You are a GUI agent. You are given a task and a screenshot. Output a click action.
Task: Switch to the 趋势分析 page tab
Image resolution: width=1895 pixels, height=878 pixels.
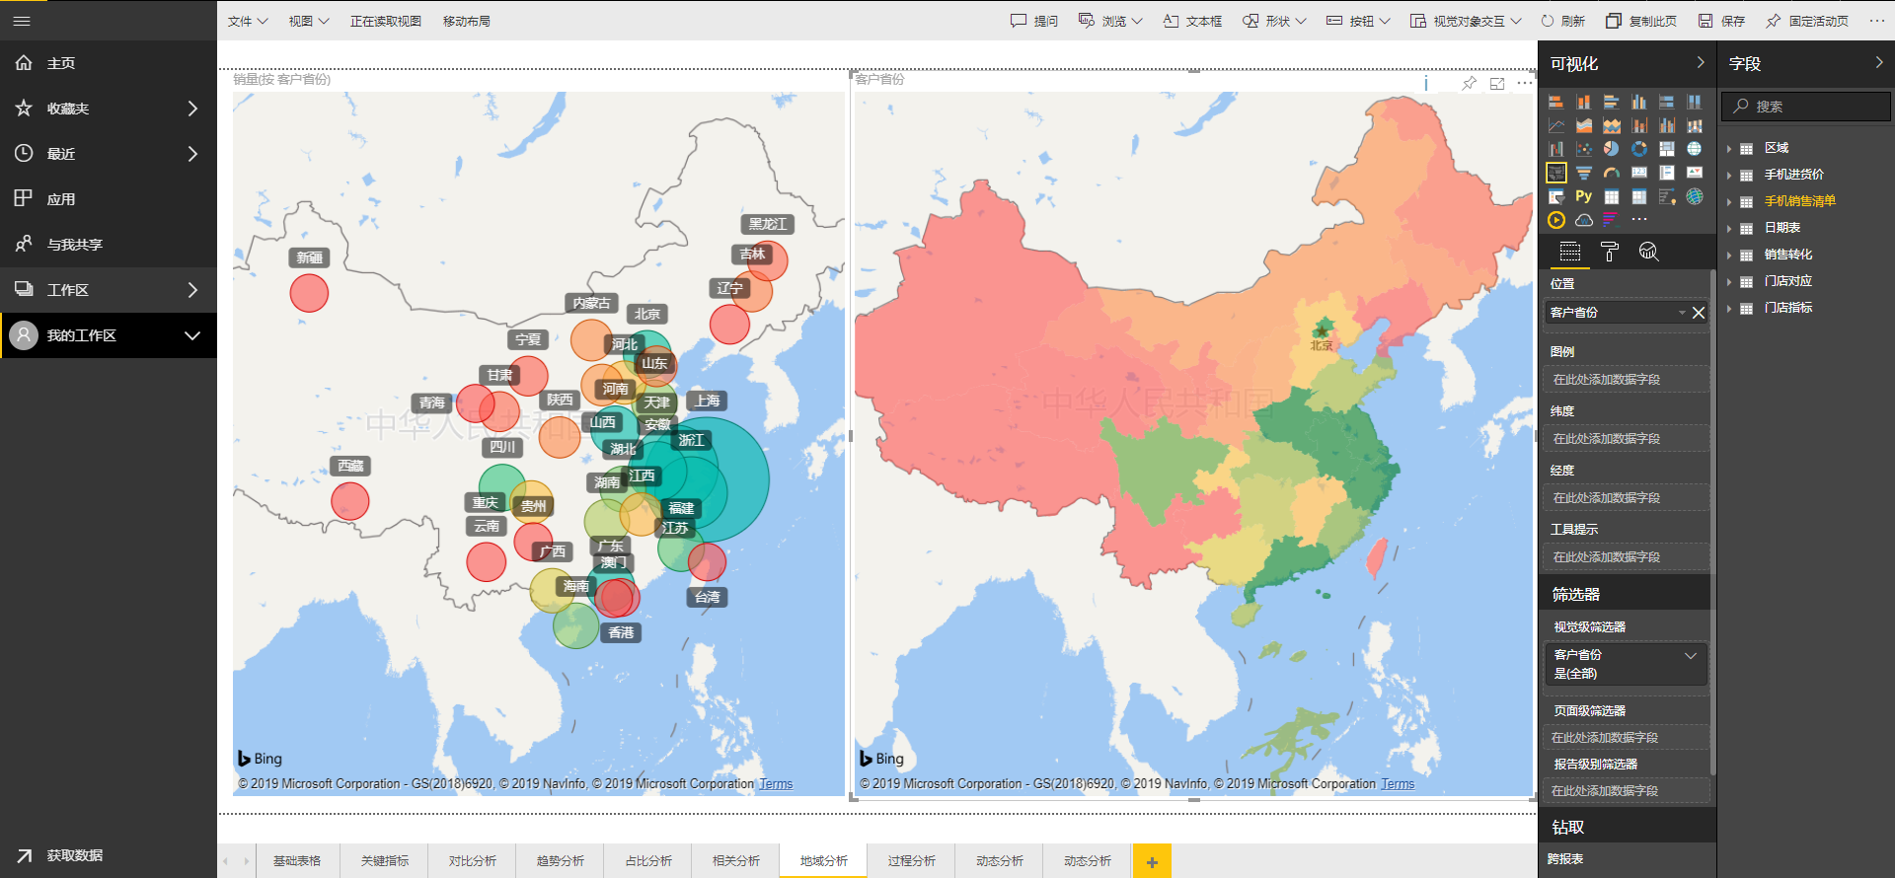(x=560, y=861)
